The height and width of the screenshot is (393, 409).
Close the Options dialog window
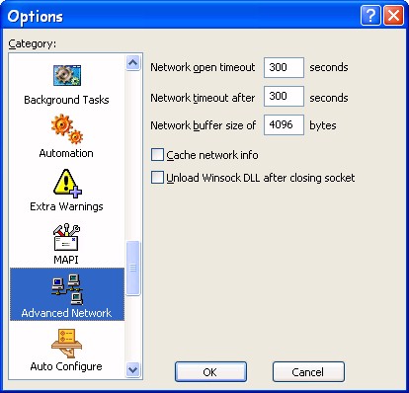coord(393,15)
